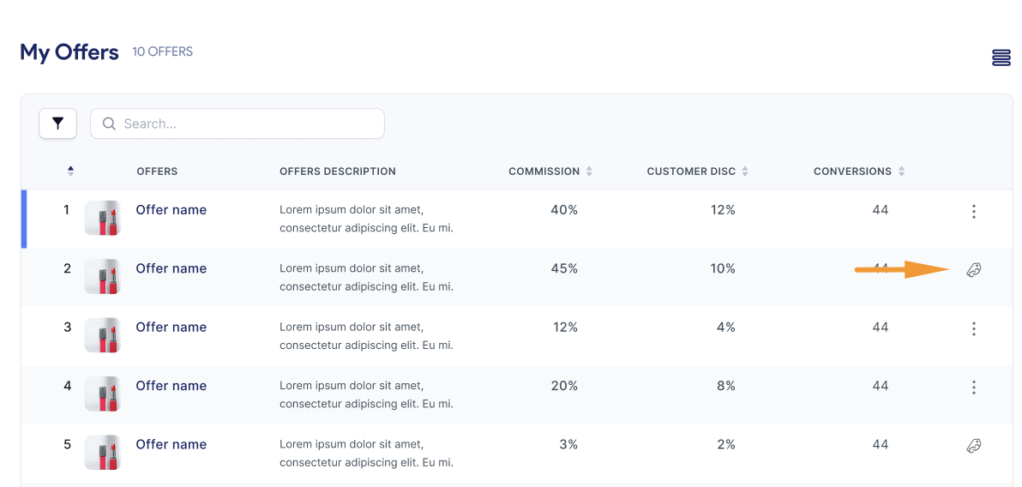
Task: Open the Offer name link in row 5
Action: (171, 444)
